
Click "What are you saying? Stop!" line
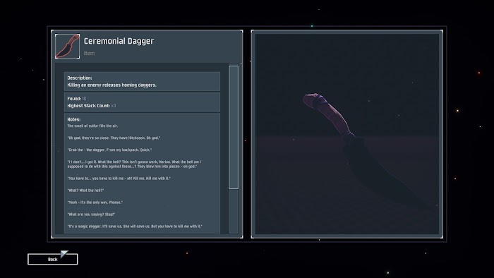91,214
